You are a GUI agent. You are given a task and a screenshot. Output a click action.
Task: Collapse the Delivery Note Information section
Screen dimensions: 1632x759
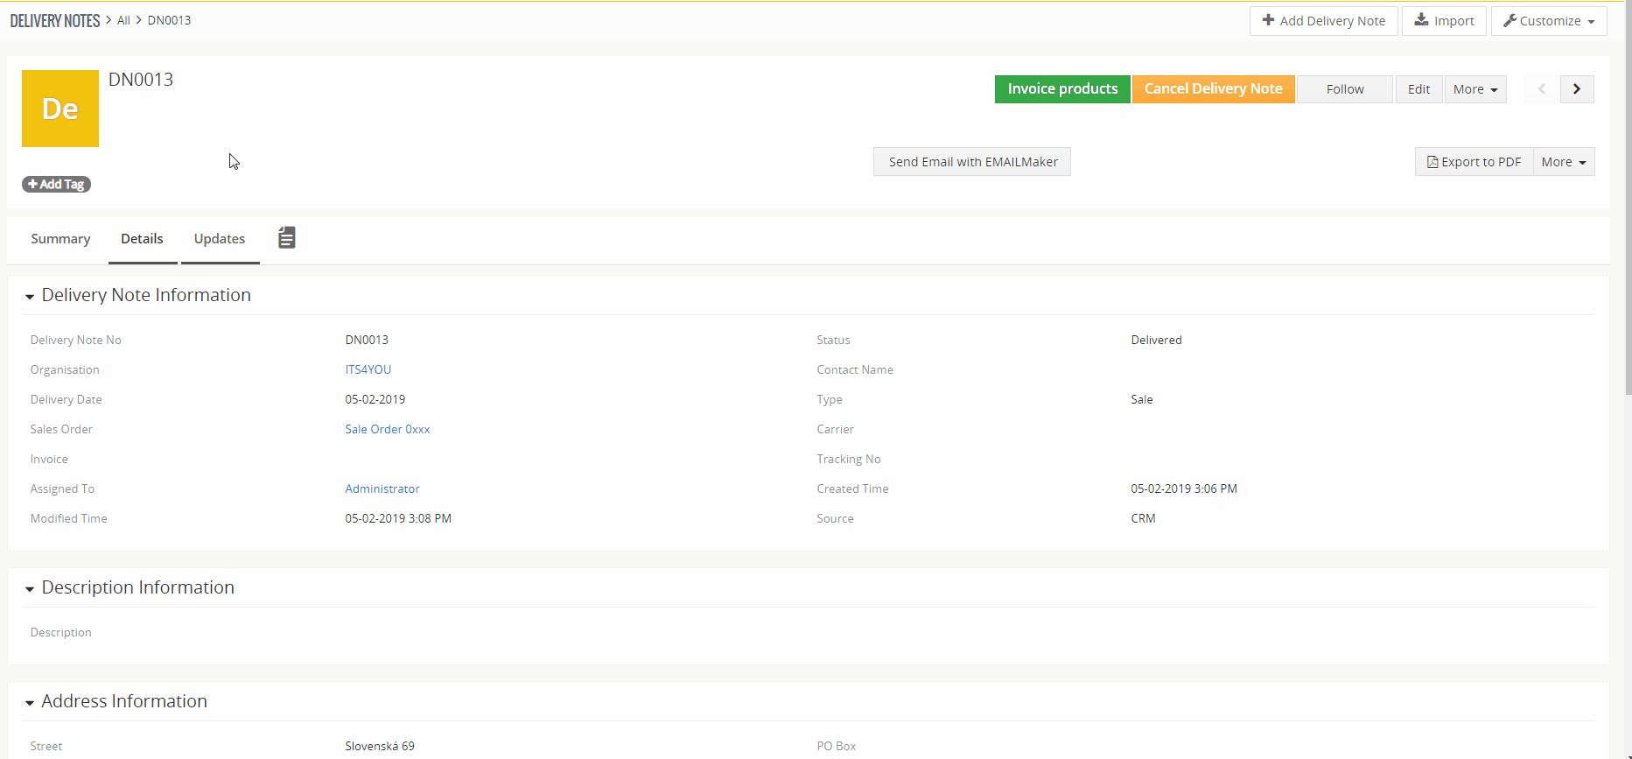coord(30,297)
